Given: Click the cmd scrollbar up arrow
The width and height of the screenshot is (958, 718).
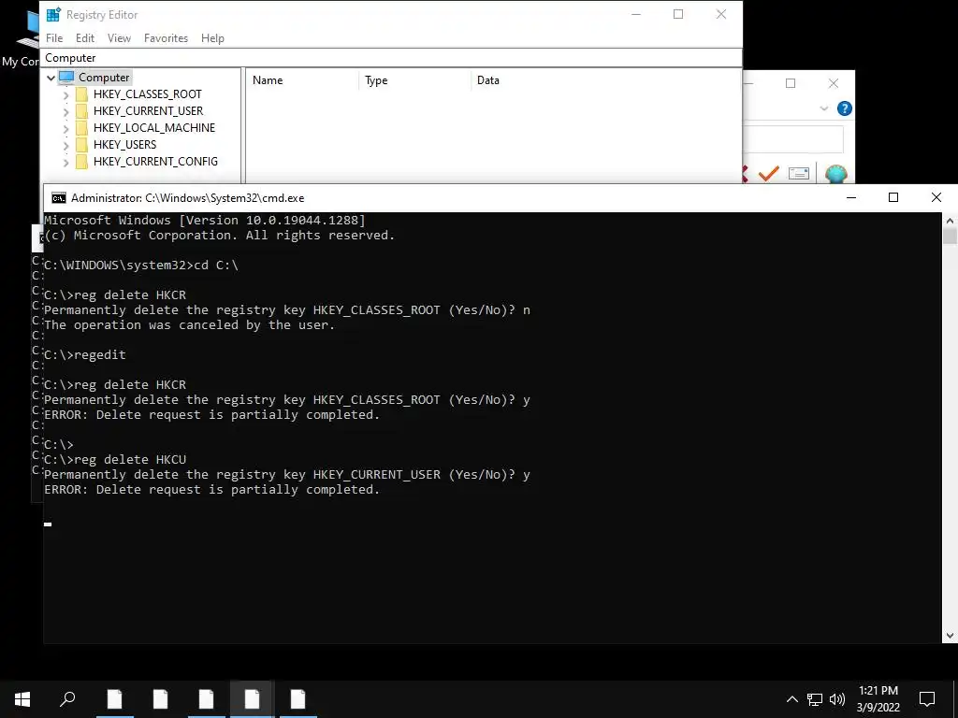Looking at the screenshot, I should click(x=950, y=221).
